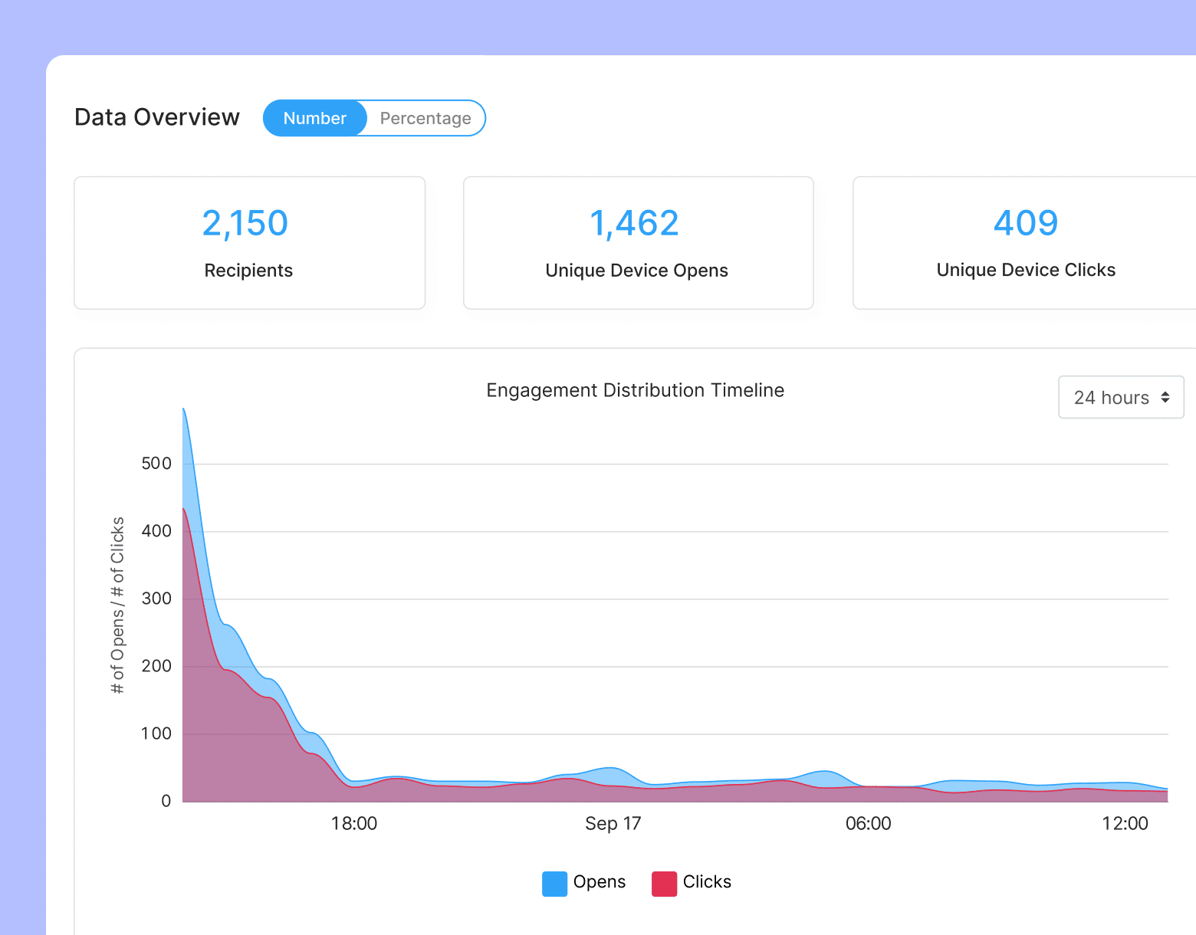Click the Data Overview heading
Screen dimensions: 1196x935
156,117
